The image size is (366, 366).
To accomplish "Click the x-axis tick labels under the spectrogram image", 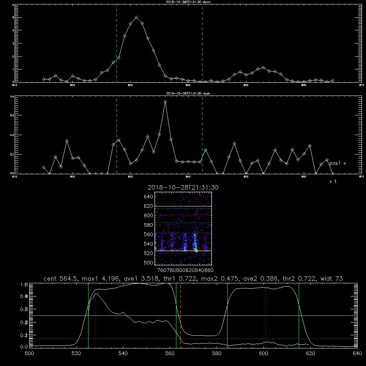I will [x=185, y=270].
